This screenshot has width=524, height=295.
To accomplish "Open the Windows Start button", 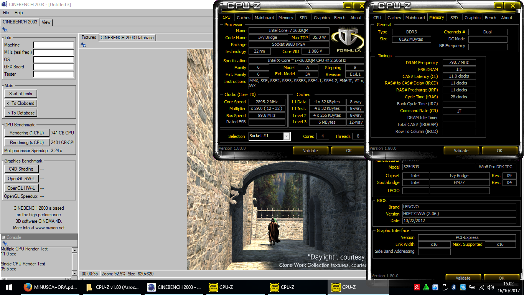I will click(x=9, y=287).
